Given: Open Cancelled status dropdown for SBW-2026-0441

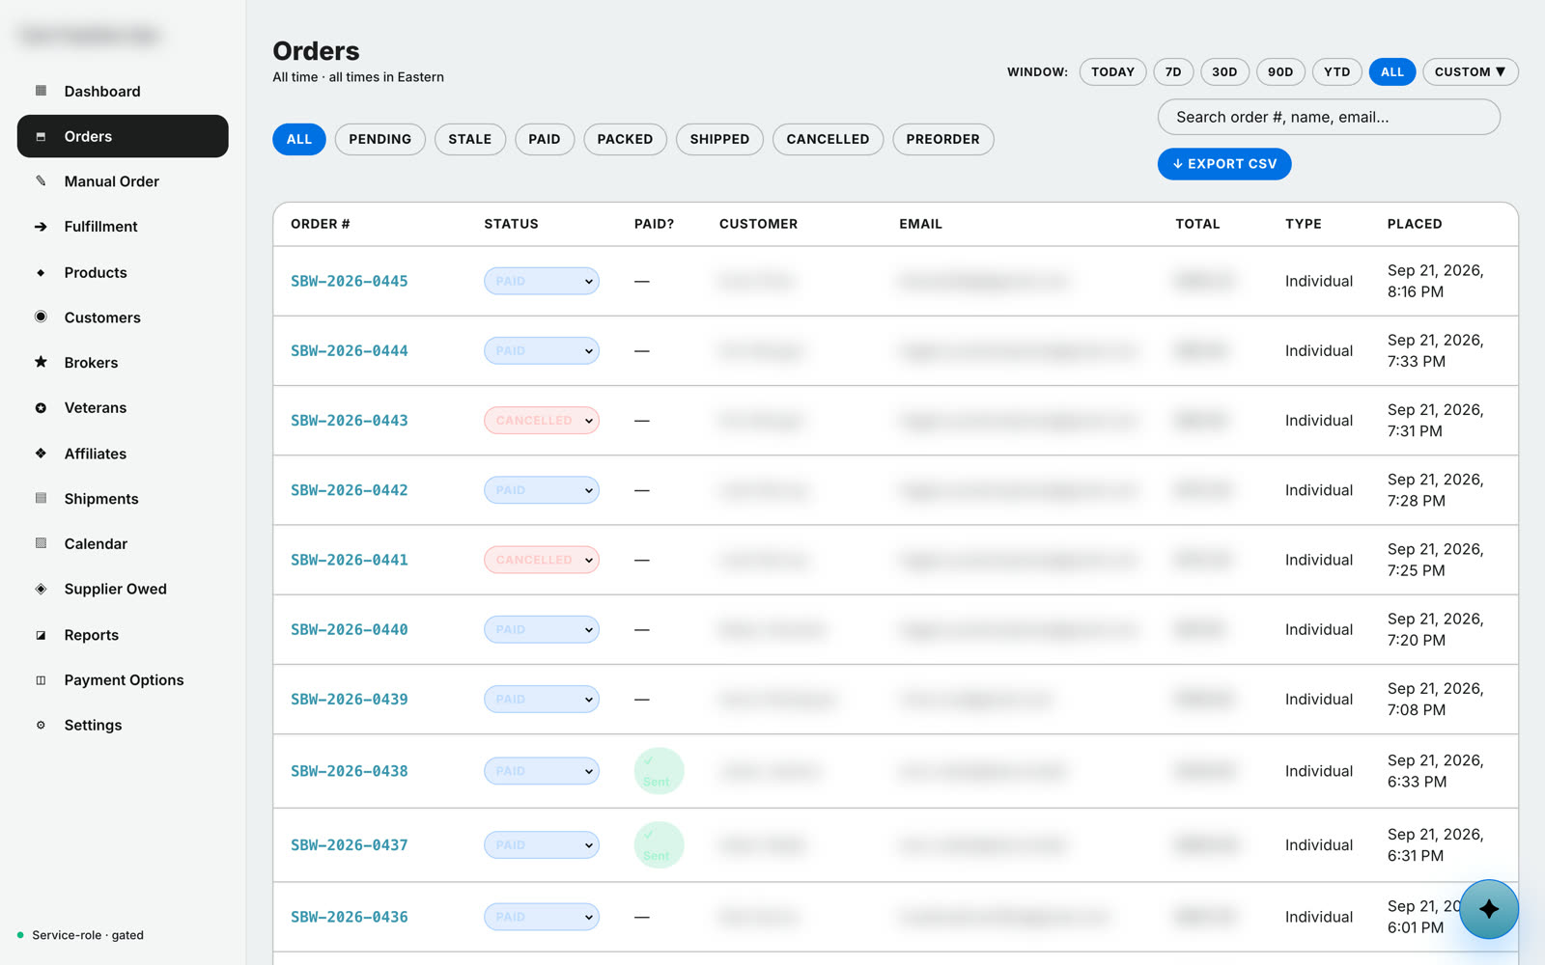Looking at the screenshot, I should click(x=542, y=560).
